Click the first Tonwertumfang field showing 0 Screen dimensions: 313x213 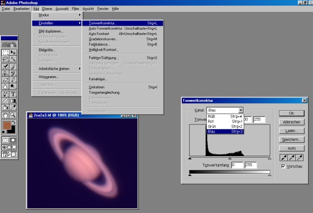(x=236, y=165)
